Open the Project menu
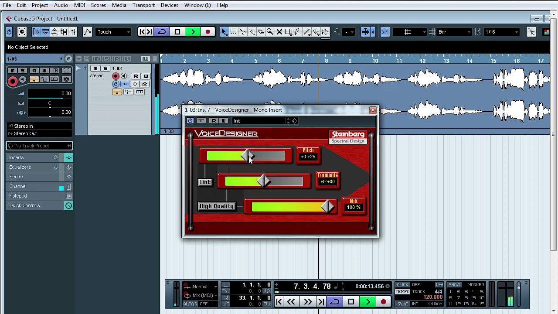The image size is (558, 314). click(40, 5)
